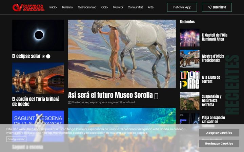Open cookie Configuración settings

16,139
